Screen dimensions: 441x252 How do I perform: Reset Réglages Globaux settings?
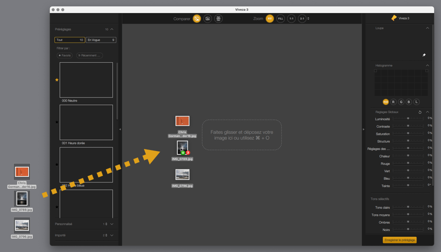pyautogui.click(x=420, y=112)
